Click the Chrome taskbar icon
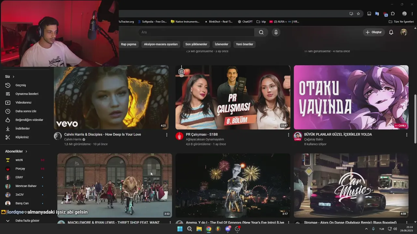 [208, 229]
